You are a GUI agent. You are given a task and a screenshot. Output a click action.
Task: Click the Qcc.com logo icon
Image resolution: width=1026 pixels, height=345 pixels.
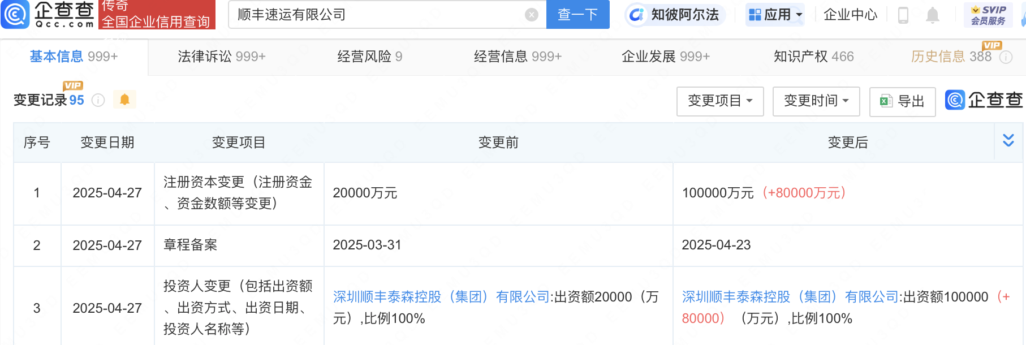tap(15, 15)
